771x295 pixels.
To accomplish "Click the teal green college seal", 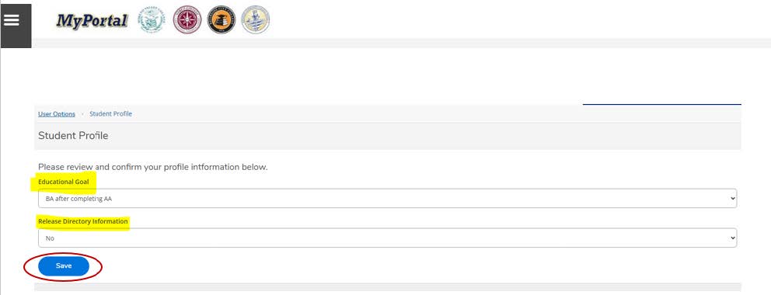I will point(152,20).
